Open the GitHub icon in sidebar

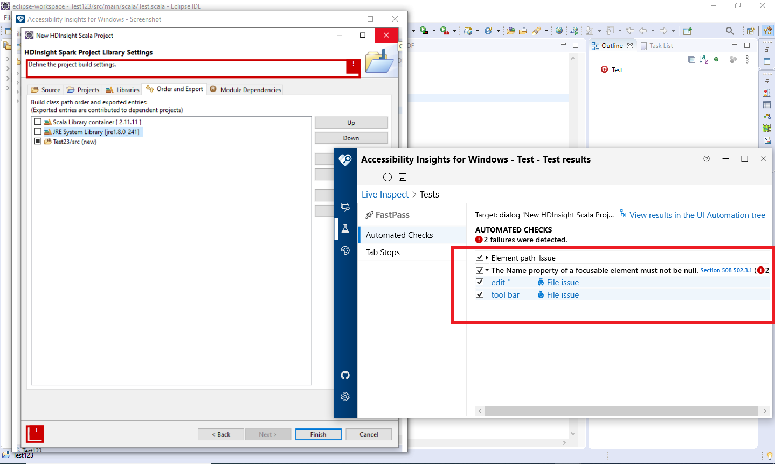coord(345,375)
